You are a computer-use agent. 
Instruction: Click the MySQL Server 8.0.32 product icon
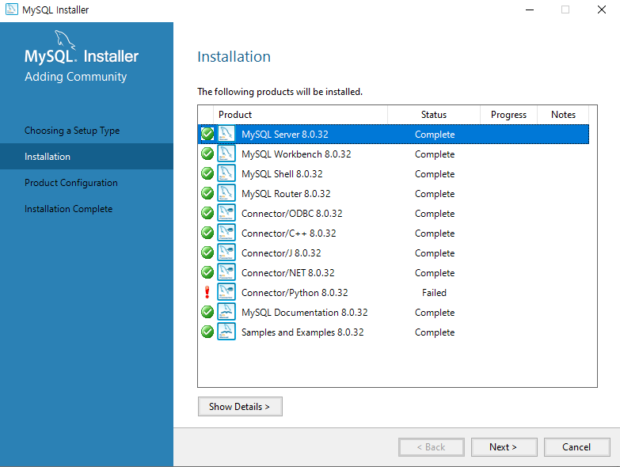coord(226,134)
